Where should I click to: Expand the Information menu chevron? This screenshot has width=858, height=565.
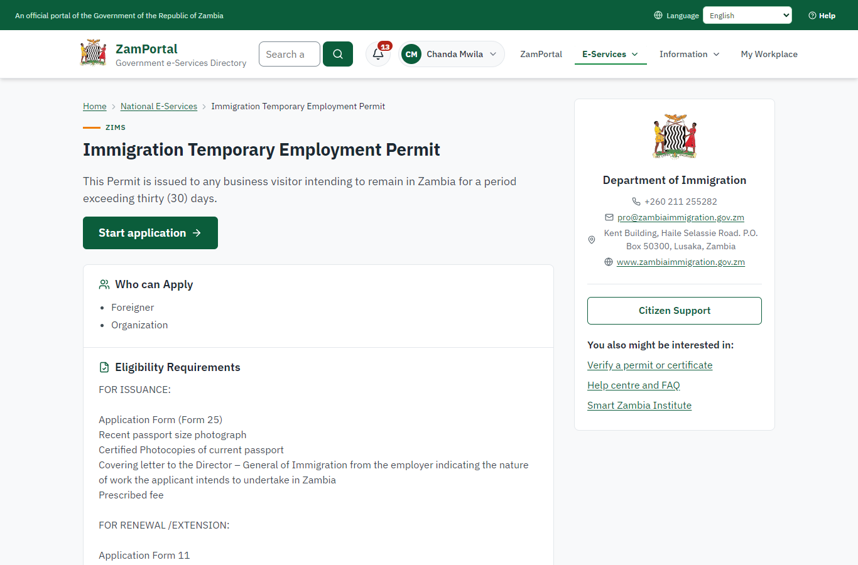(x=717, y=55)
